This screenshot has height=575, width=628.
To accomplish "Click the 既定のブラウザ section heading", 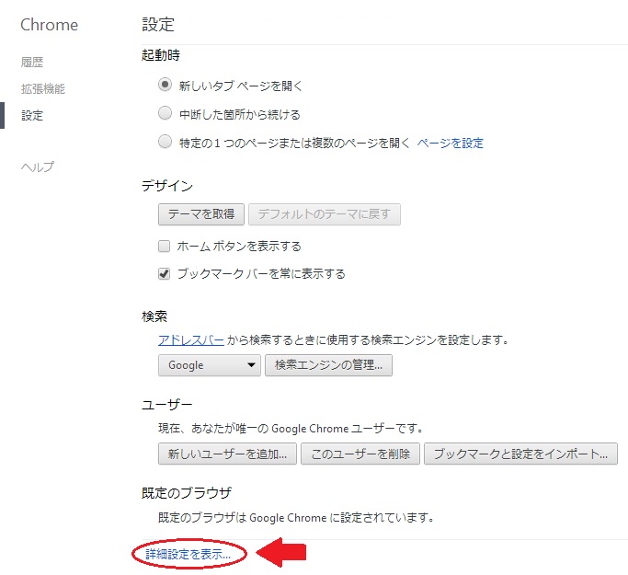I will [x=187, y=493].
